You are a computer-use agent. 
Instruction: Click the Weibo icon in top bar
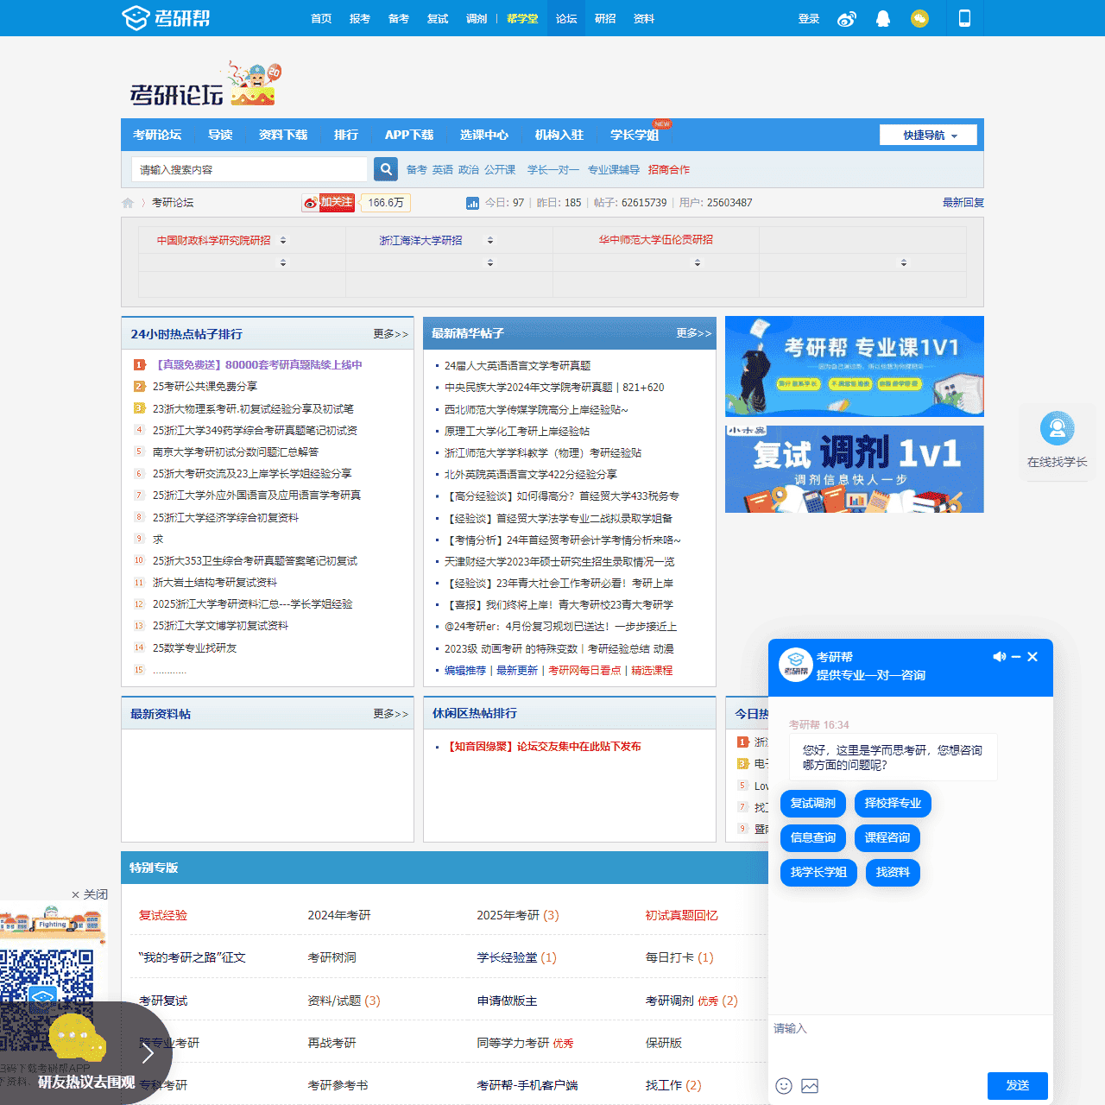point(846,19)
